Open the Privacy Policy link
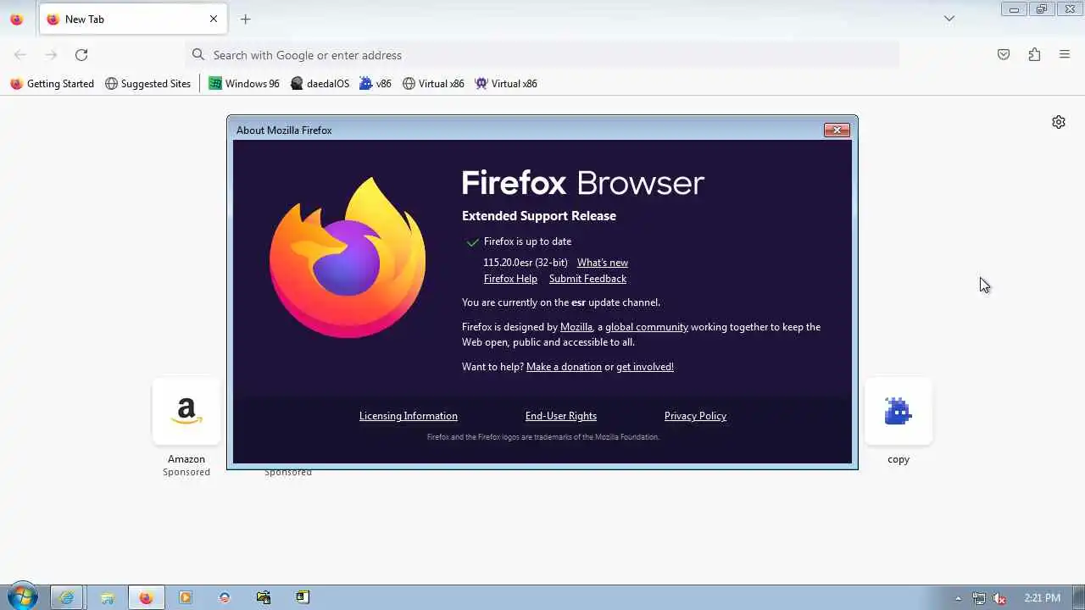 point(695,416)
